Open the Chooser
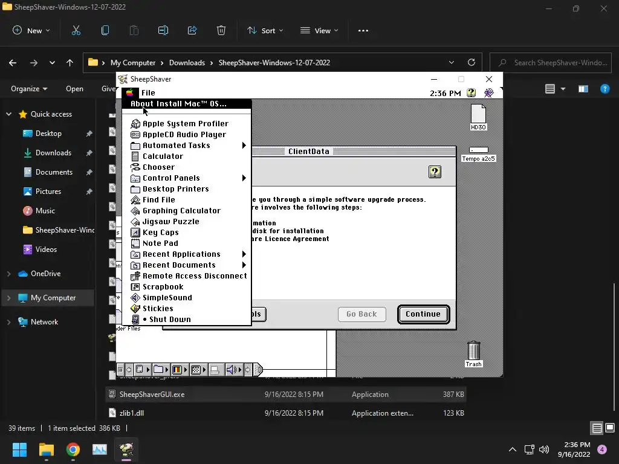The height and width of the screenshot is (464, 619). (186, 167)
